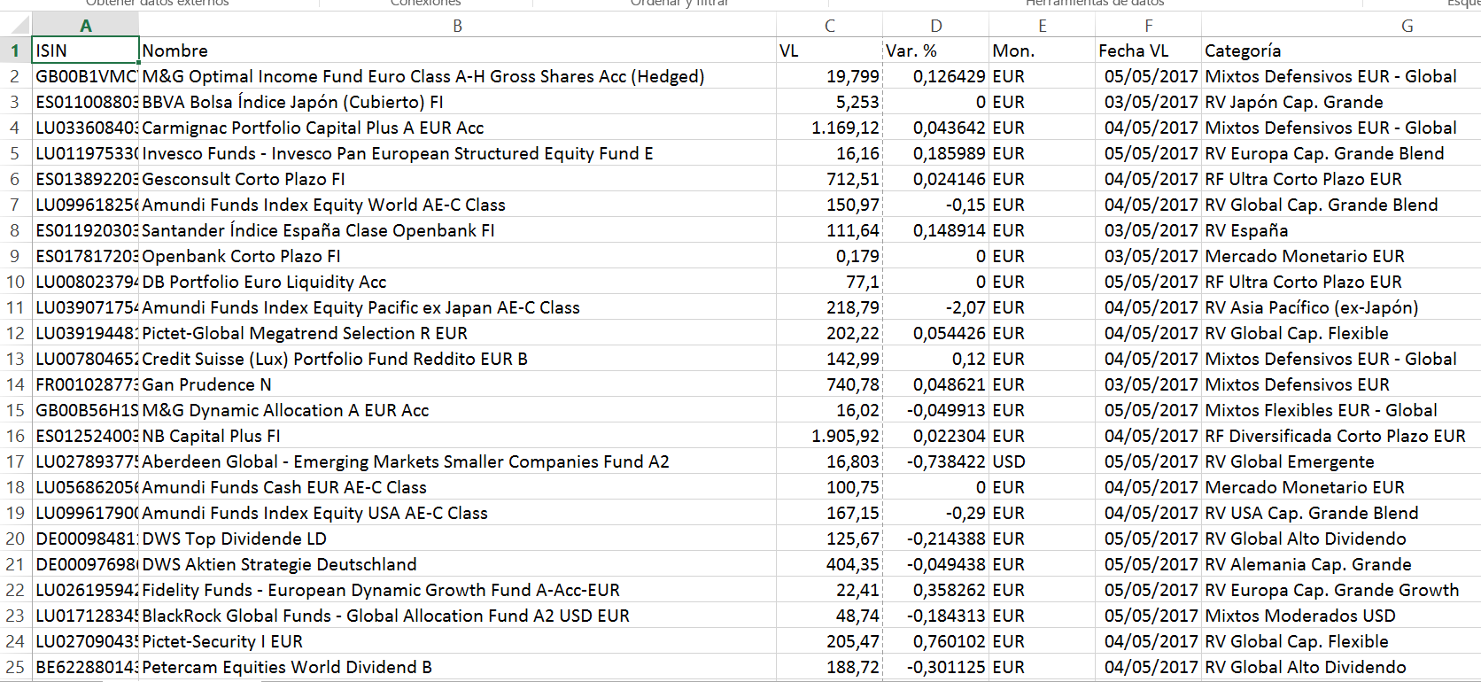The image size is (1481, 682).
Task: Select column B header
Action: coord(458,26)
